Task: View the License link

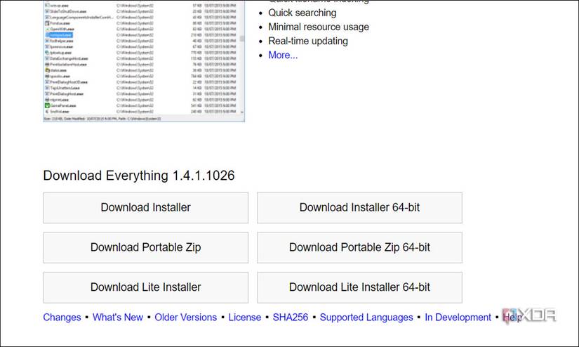Action: (x=245, y=317)
